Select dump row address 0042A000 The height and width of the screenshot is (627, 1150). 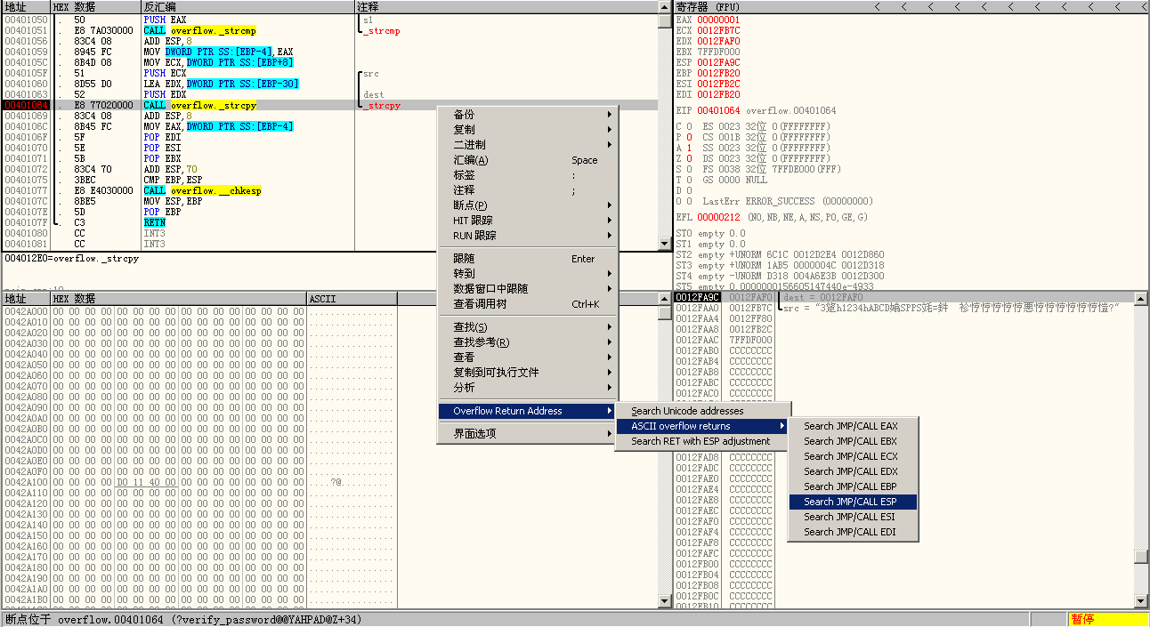(x=26, y=311)
